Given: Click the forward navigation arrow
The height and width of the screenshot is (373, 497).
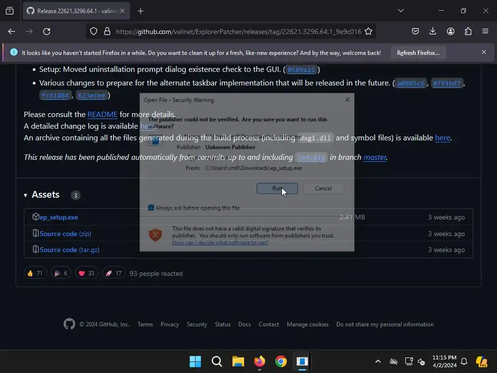Looking at the screenshot, I should point(29,32).
